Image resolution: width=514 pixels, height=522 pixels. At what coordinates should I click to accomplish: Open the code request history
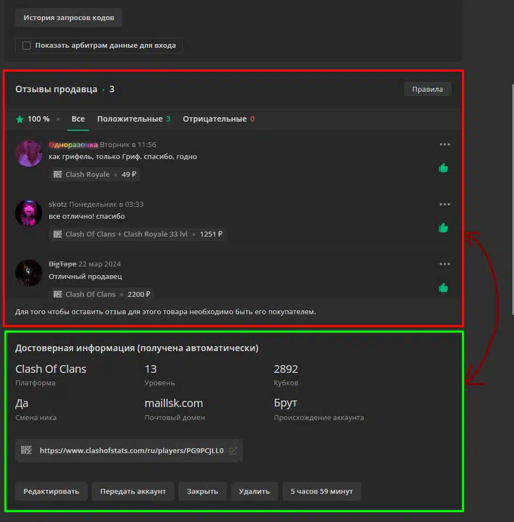[x=68, y=18]
